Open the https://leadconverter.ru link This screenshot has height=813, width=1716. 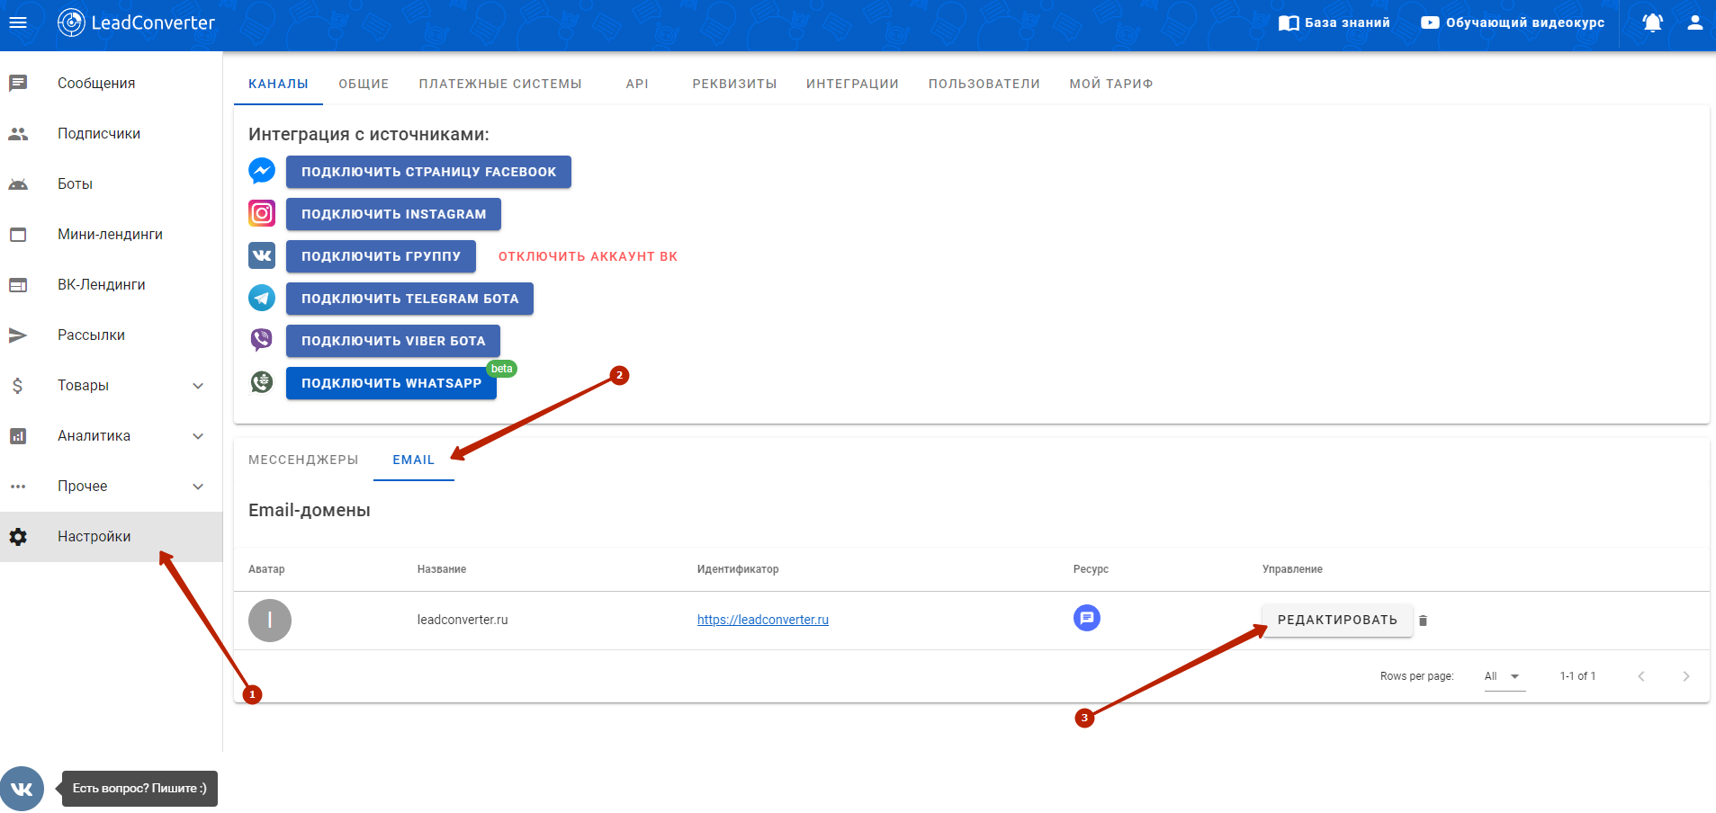762,620
